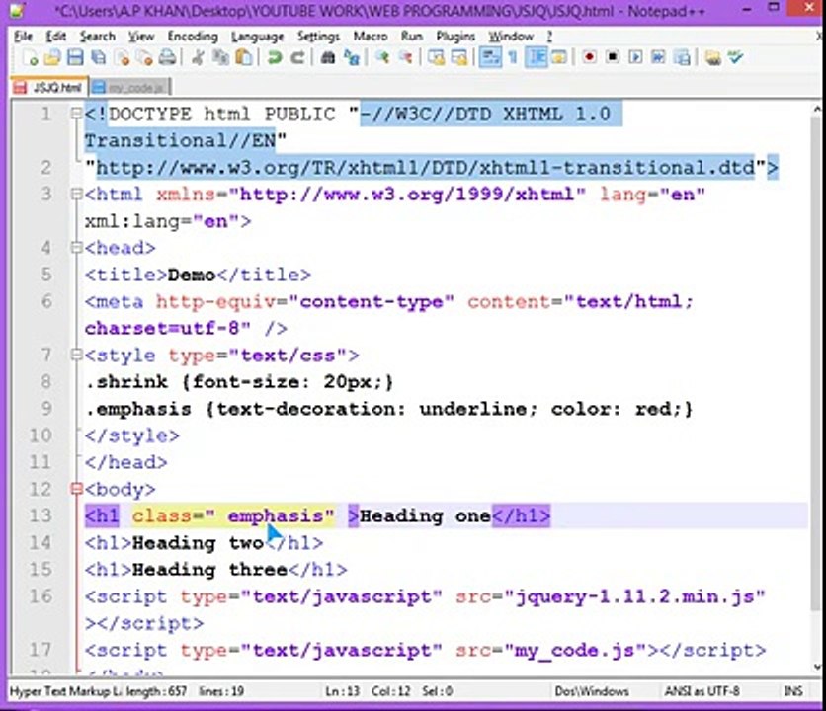Paste from clipboard icon
This screenshot has height=711, width=826.
tap(243, 57)
